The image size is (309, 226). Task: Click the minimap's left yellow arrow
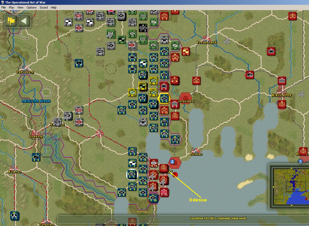coord(273,187)
